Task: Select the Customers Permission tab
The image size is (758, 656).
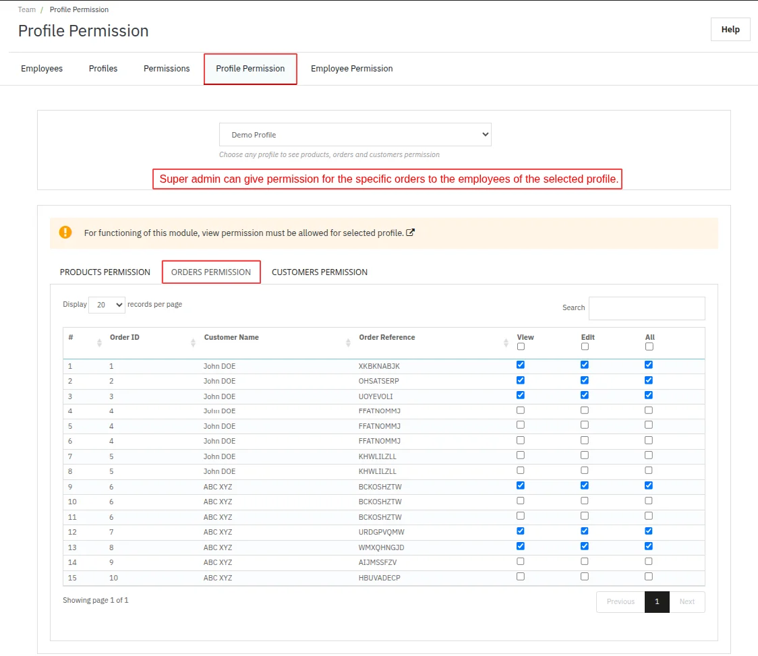Action: [320, 272]
